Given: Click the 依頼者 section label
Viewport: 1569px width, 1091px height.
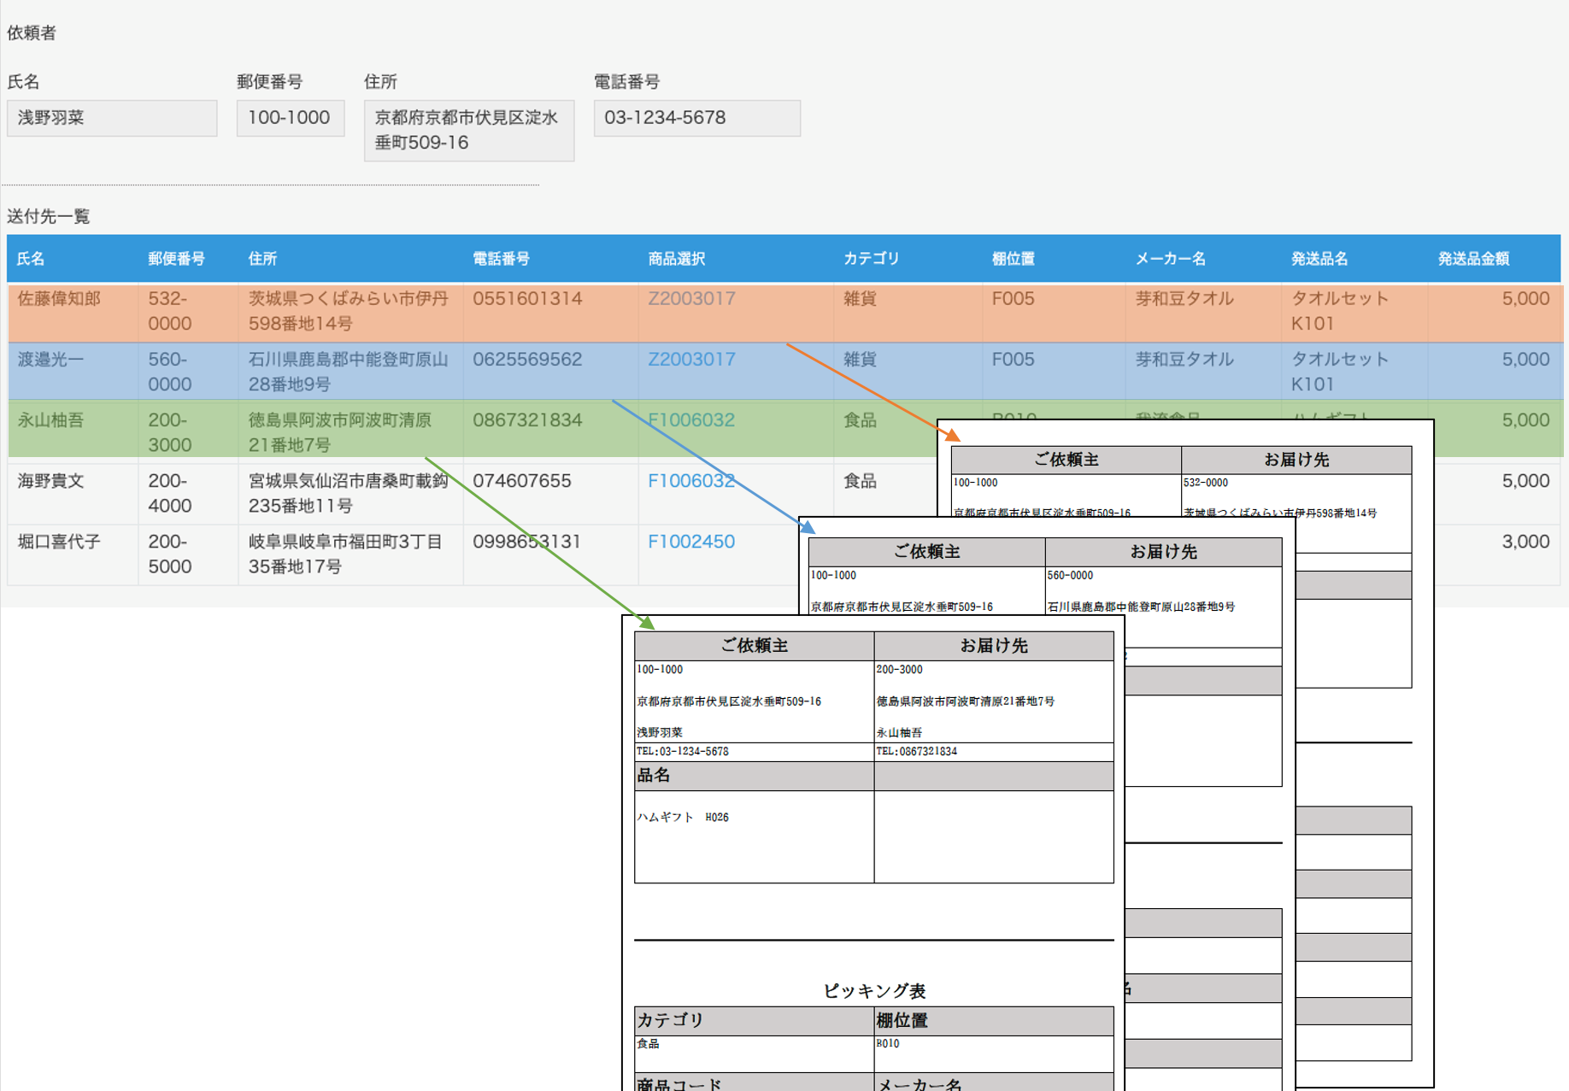Looking at the screenshot, I should [x=32, y=33].
